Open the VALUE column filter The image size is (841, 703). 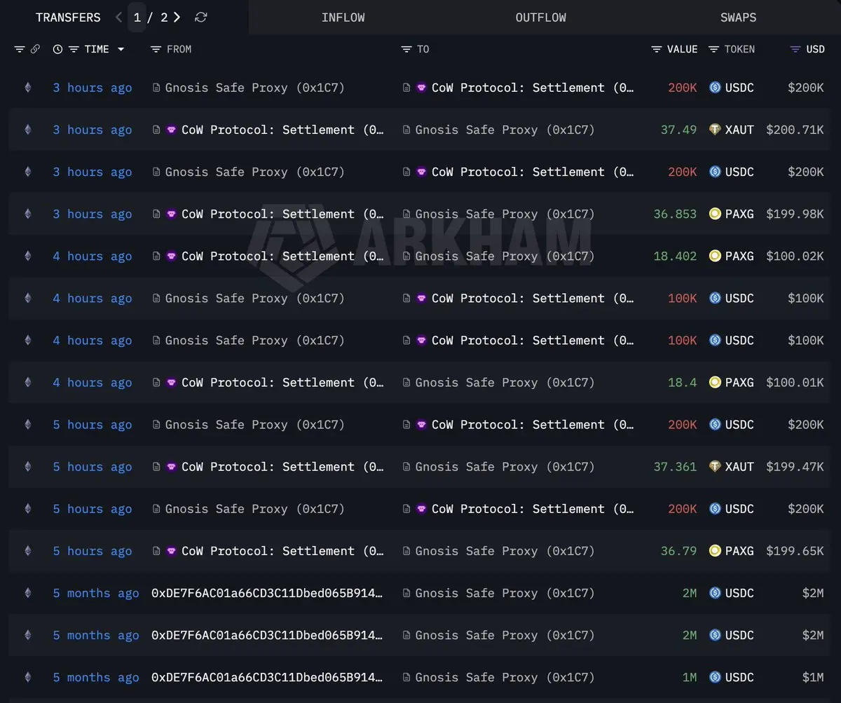click(656, 49)
